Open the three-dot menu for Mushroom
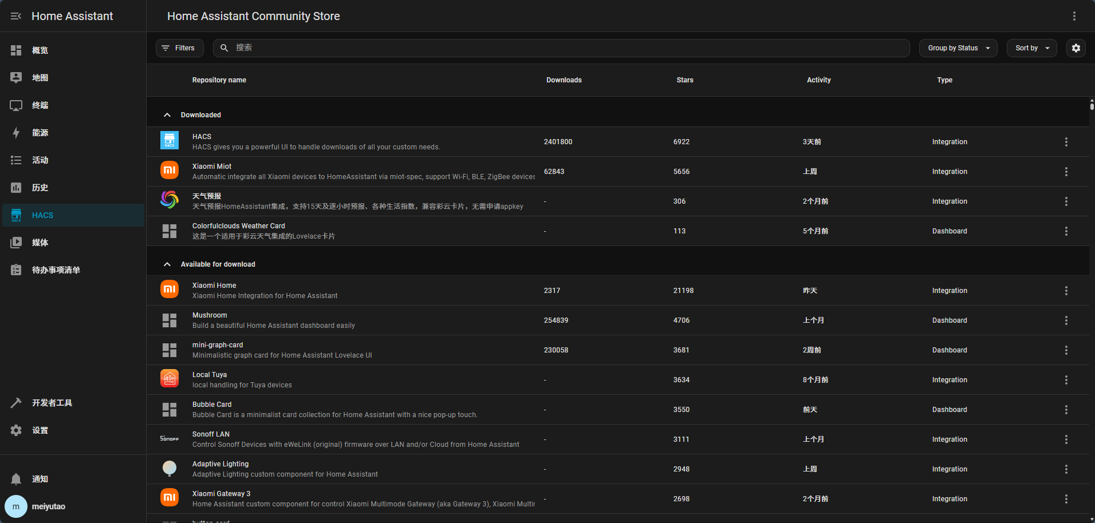This screenshot has width=1095, height=523. (1066, 320)
